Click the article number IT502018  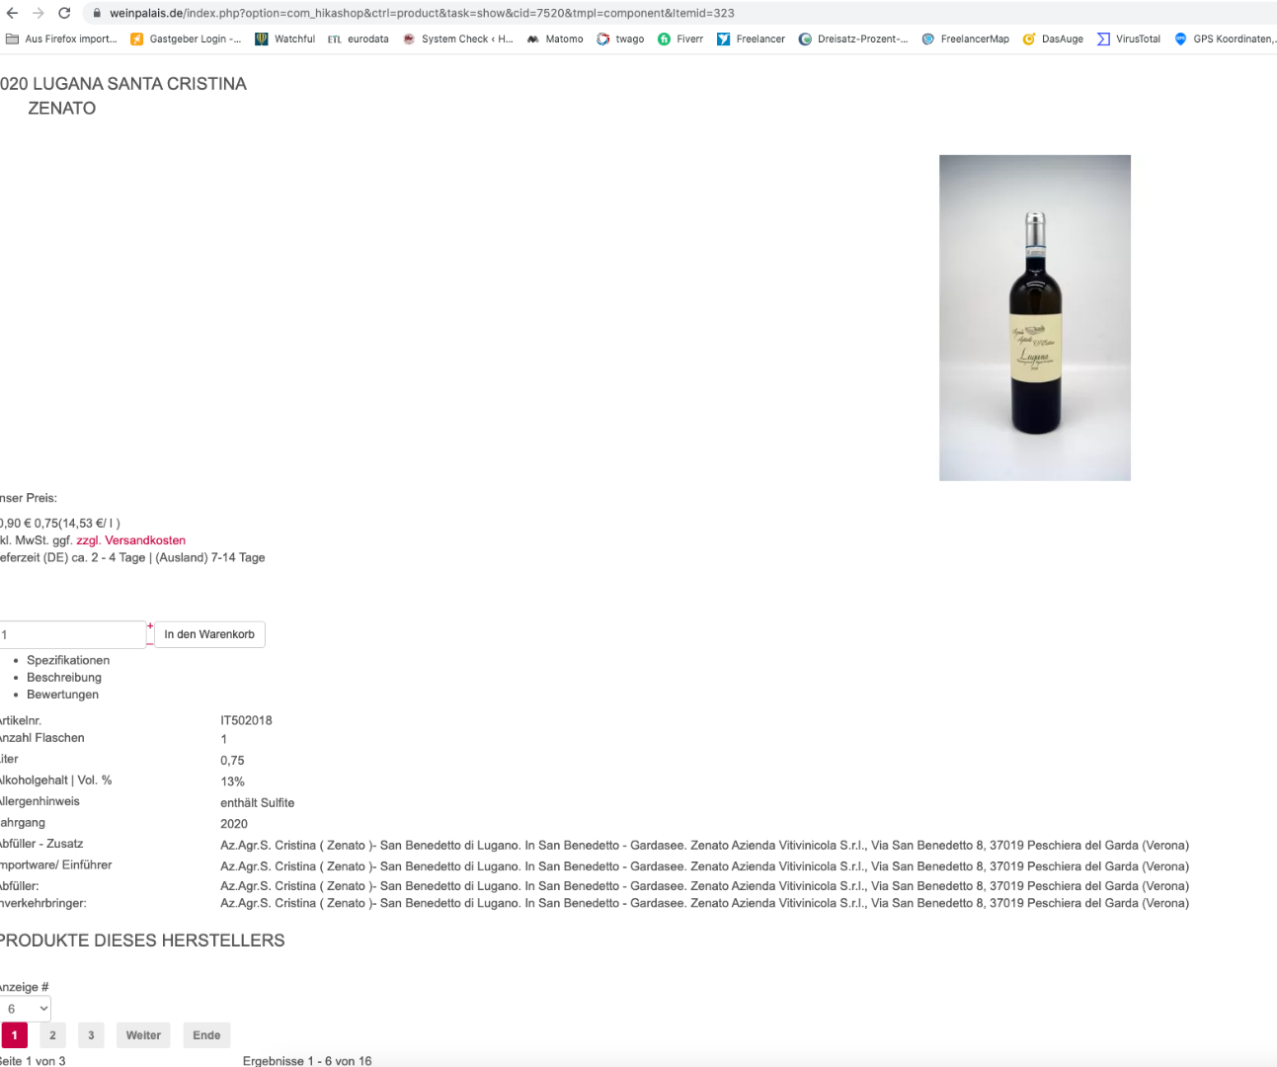pyautogui.click(x=246, y=721)
